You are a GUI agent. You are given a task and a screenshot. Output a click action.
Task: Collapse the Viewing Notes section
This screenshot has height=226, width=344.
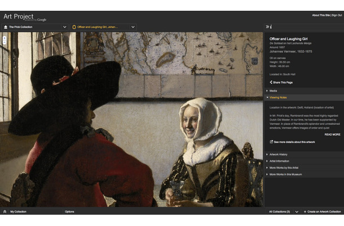pos(304,97)
